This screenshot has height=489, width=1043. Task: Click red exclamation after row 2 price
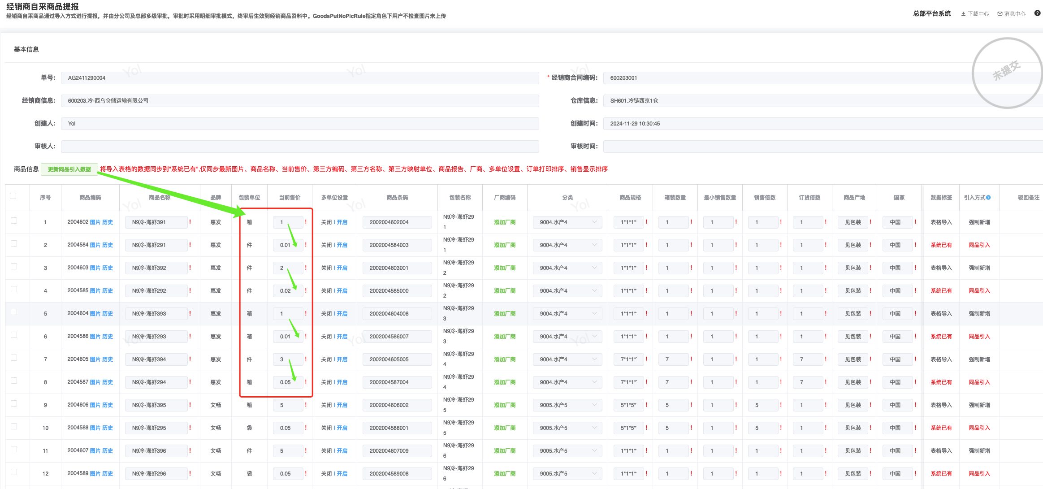[306, 245]
